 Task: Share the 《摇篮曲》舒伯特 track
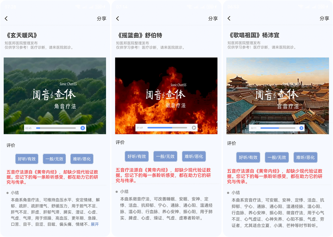tap(213, 18)
